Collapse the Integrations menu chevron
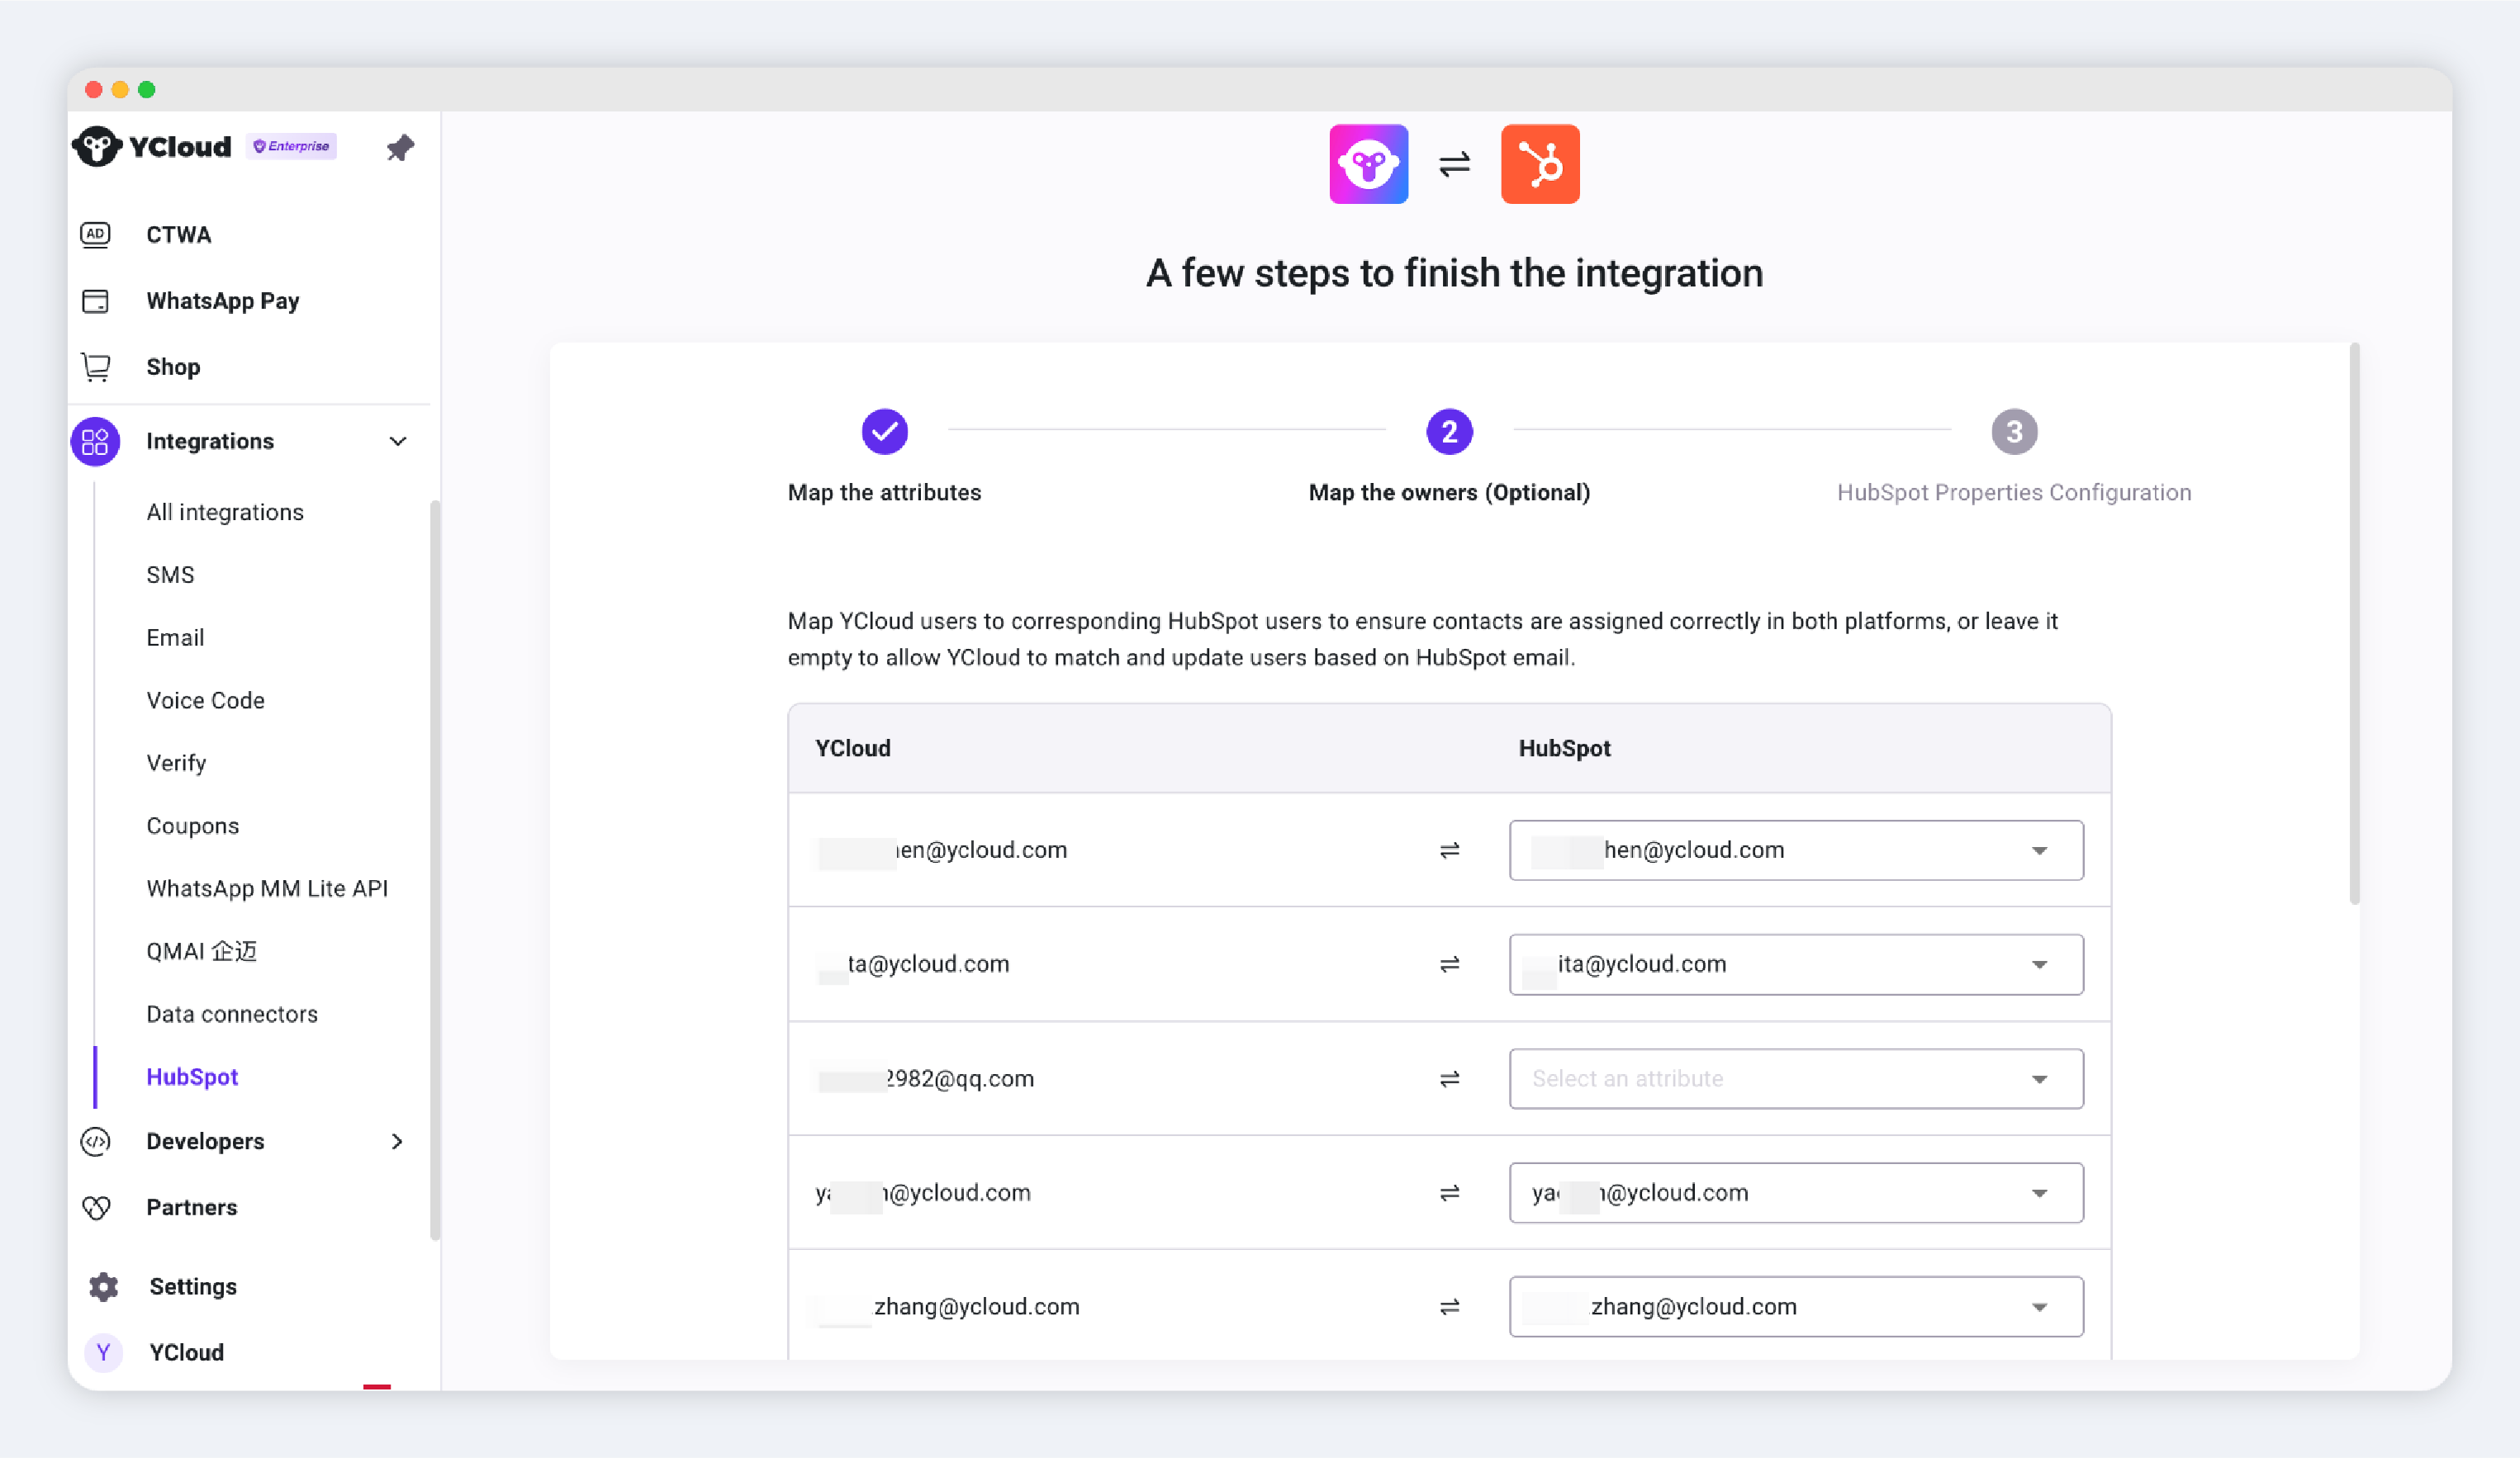 point(398,442)
